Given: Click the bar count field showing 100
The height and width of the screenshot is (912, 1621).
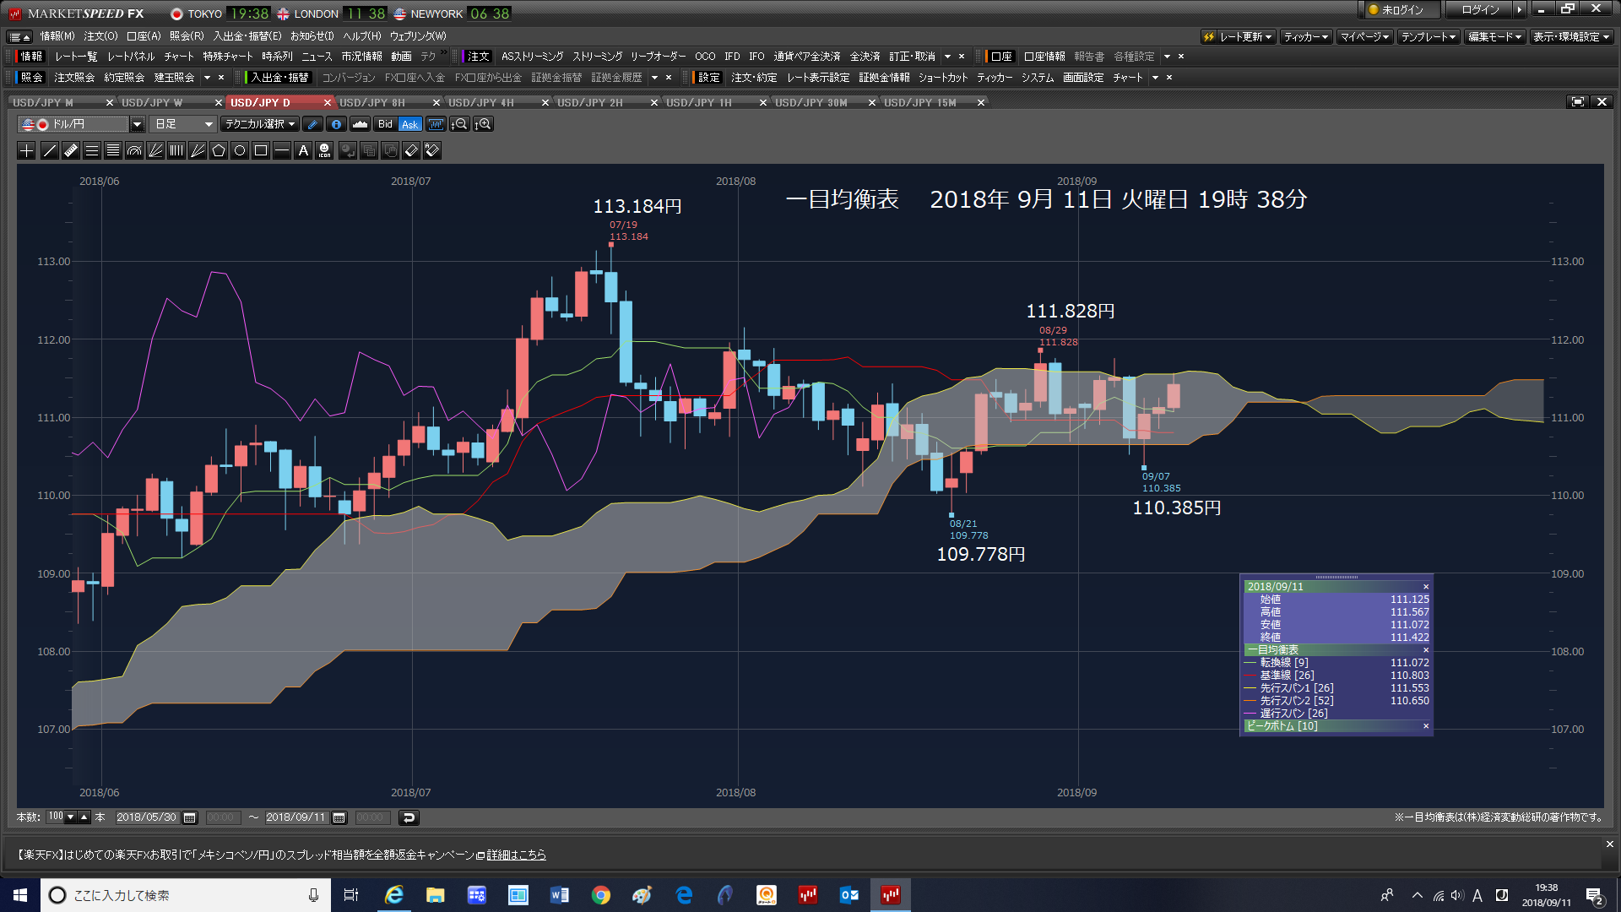Looking at the screenshot, I should click(x=56, y=817).
